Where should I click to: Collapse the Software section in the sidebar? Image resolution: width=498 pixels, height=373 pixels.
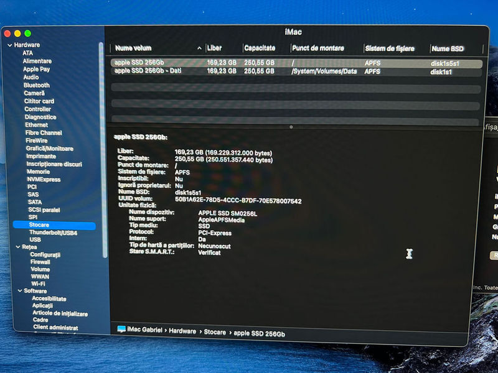coord(20,291)
